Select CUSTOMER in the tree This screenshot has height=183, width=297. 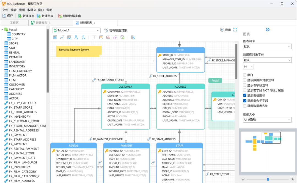pos(17,85)
